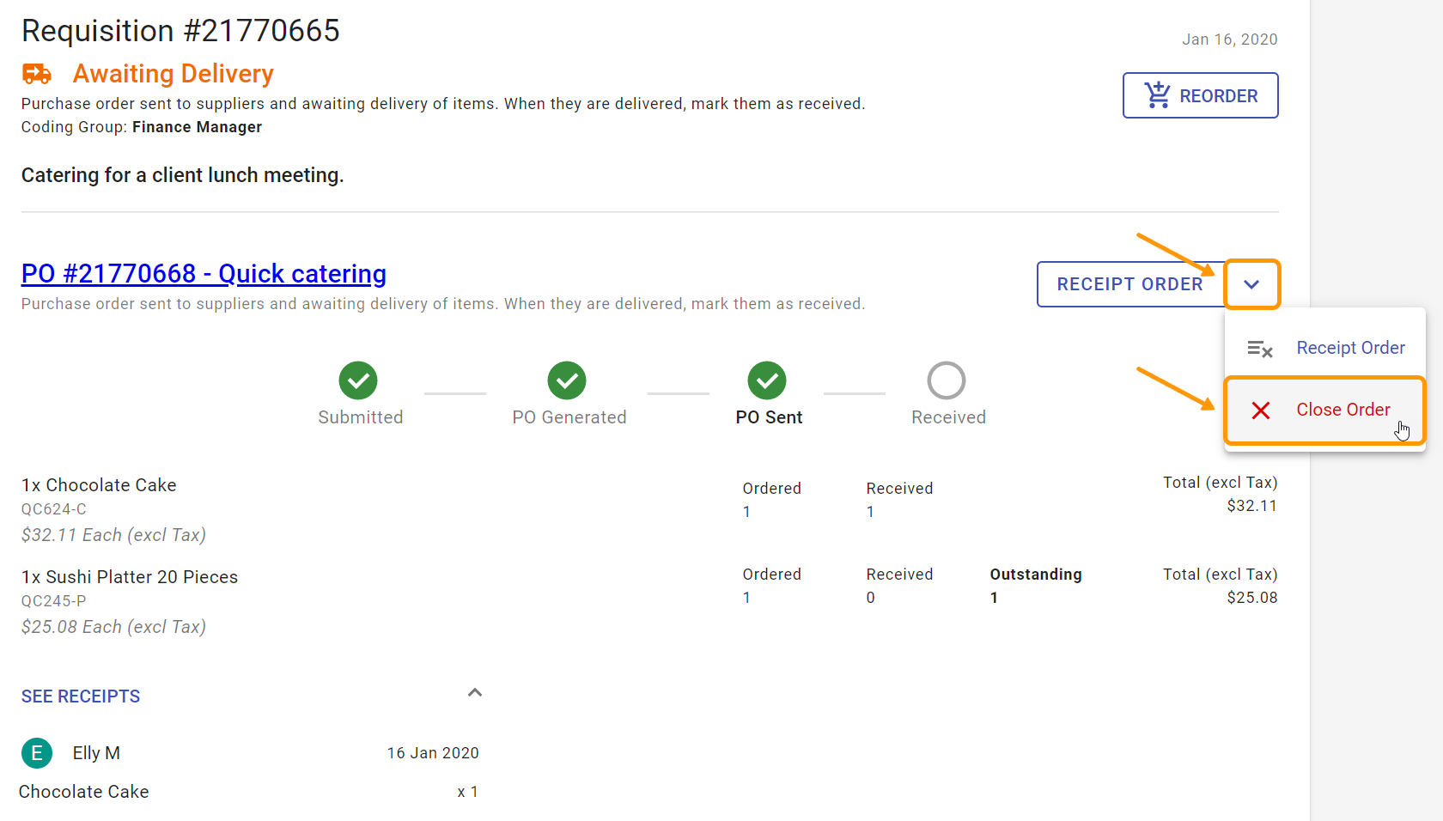Image resolution: width=1443 pixels, height=821 pixels.
Task: Click the empty Received status circle
Action: pos(947,380)
